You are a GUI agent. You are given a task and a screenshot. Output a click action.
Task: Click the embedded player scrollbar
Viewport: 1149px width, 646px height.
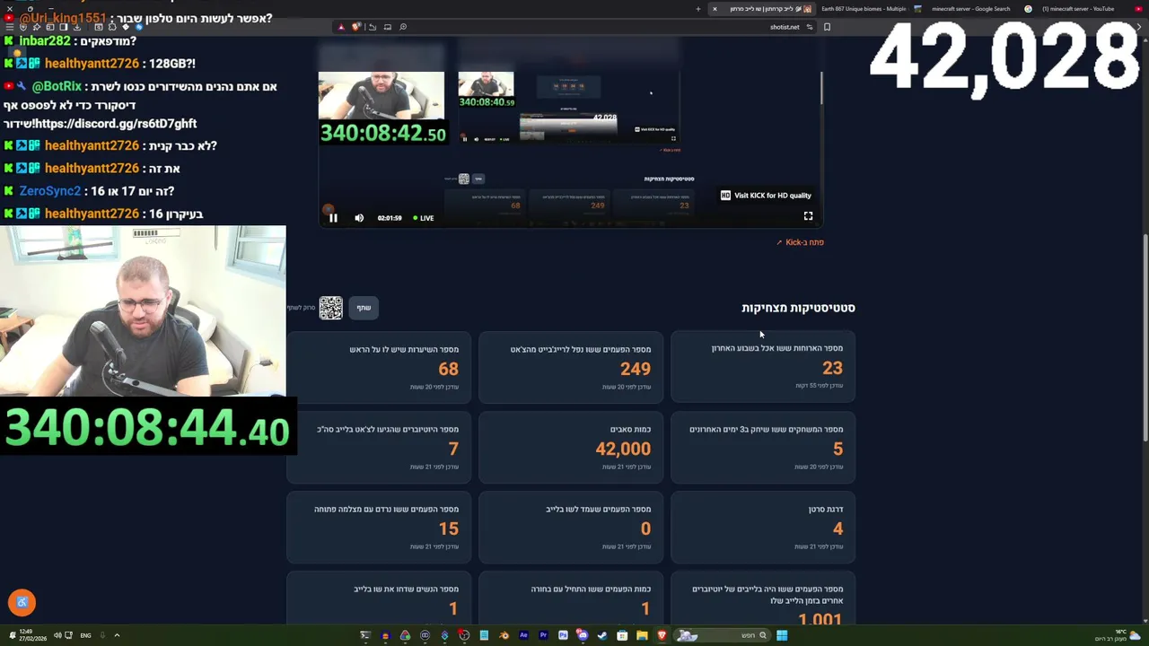pos(821,88)
